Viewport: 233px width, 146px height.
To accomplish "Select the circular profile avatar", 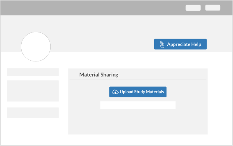I will click(x=36, y=46).
